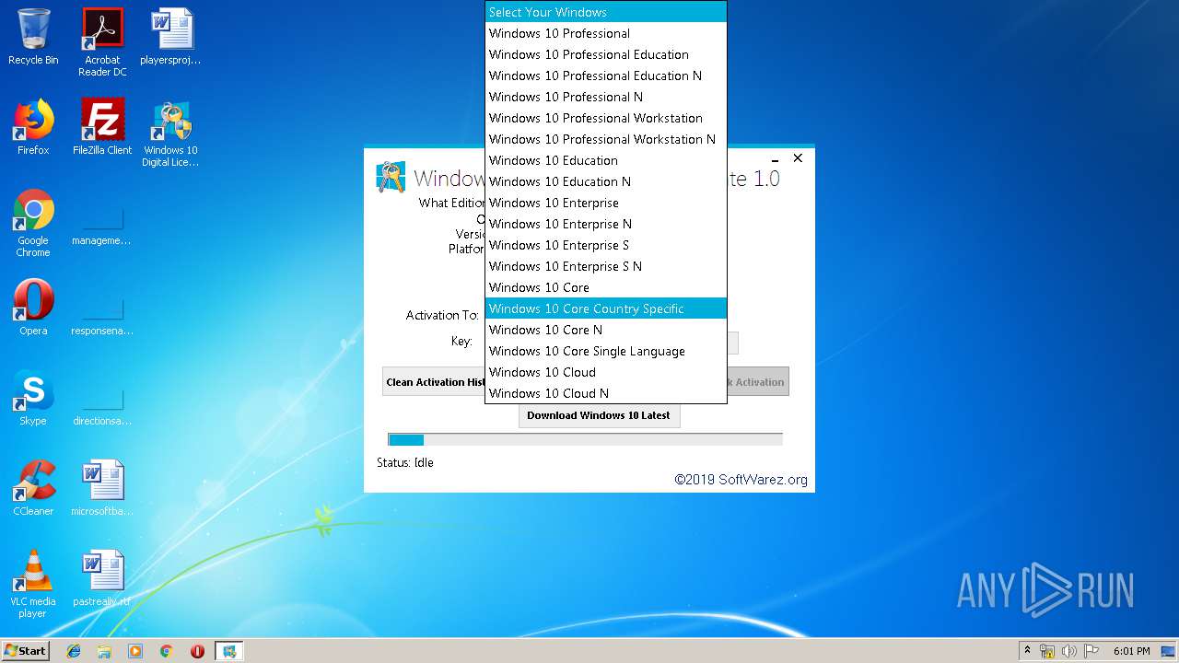This screenshot has height=663, width=1179.
Task: Show hidden system tray icons
Action: point(1027,650)
